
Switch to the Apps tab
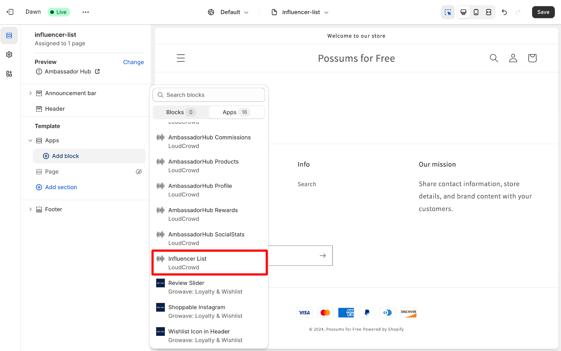[236, 112]
